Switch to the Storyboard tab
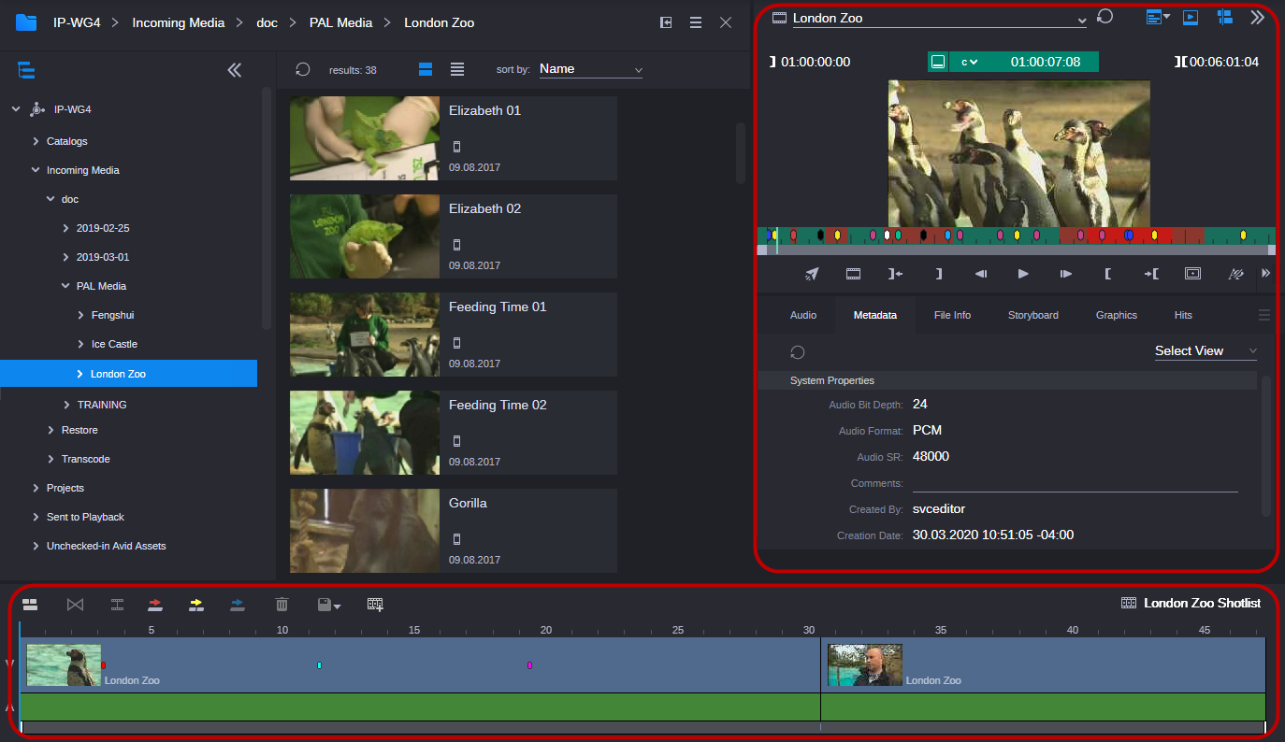1285x742 pixels. [x=1032, y=315]
